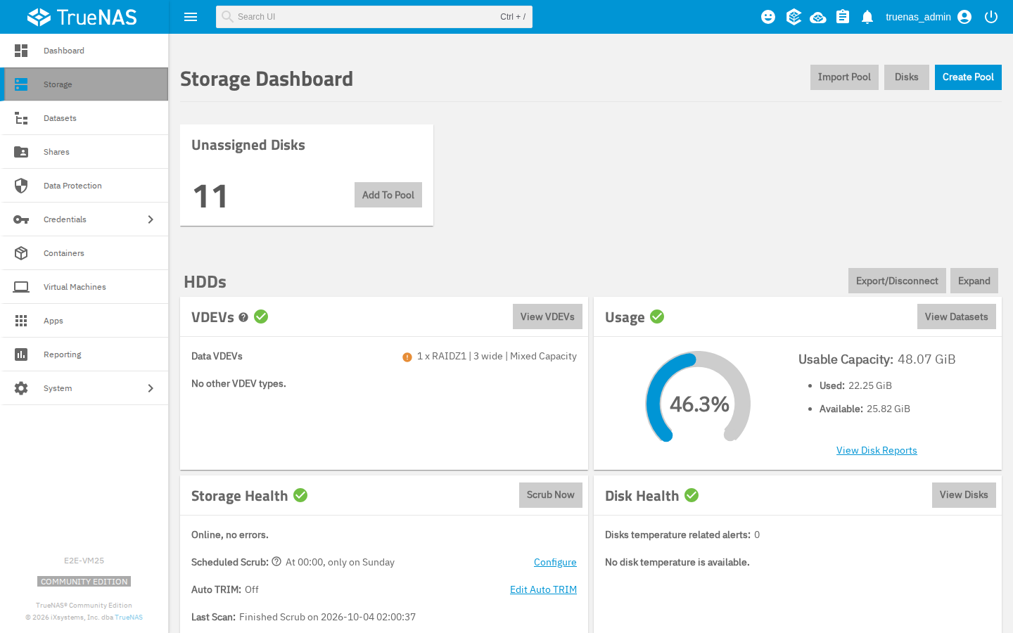Open the user account avatar icon
The width and height of the screenshot is (1013, 633).
click(964, 17)
